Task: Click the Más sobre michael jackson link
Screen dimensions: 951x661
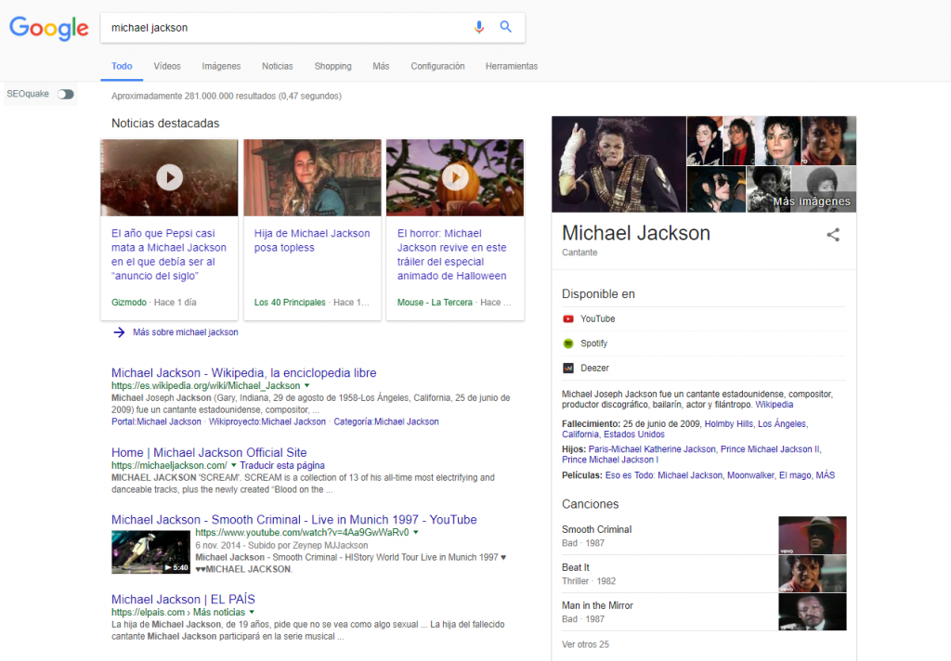Action: tap(186, 332)
